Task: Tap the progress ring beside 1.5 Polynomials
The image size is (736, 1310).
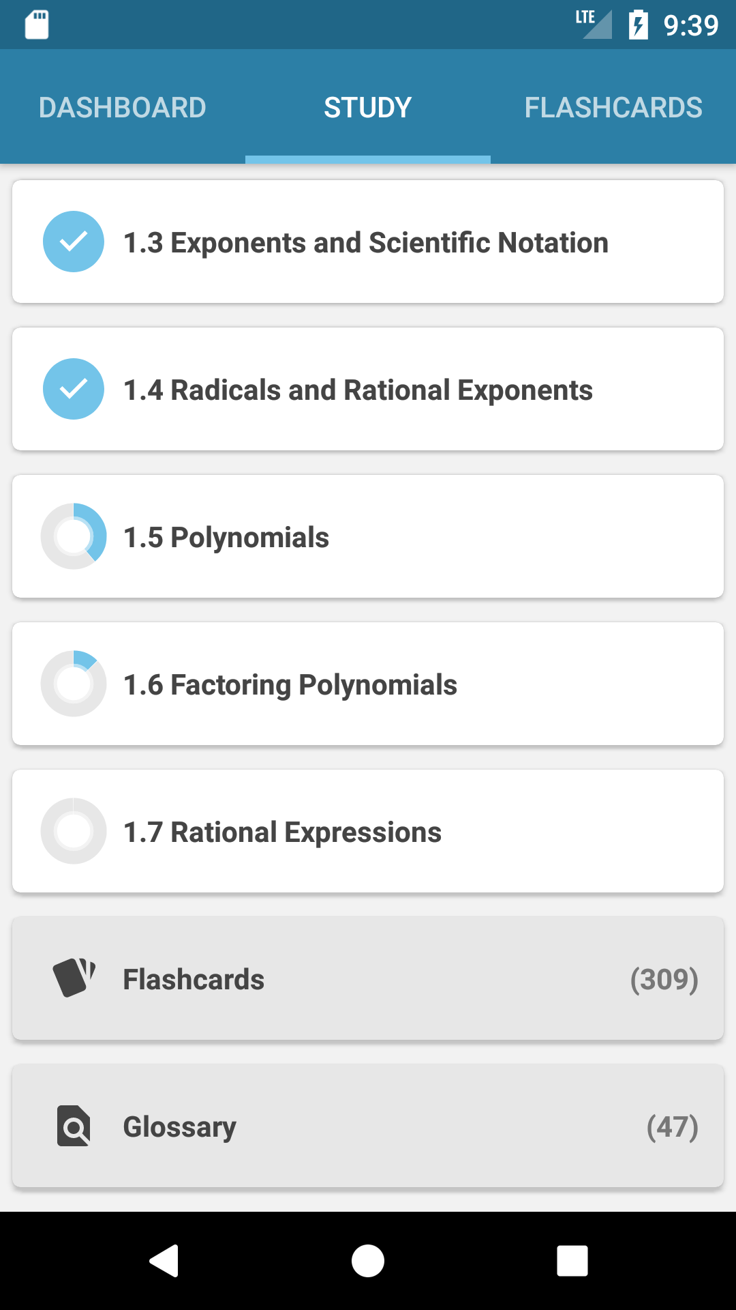Action: [74, 536]
